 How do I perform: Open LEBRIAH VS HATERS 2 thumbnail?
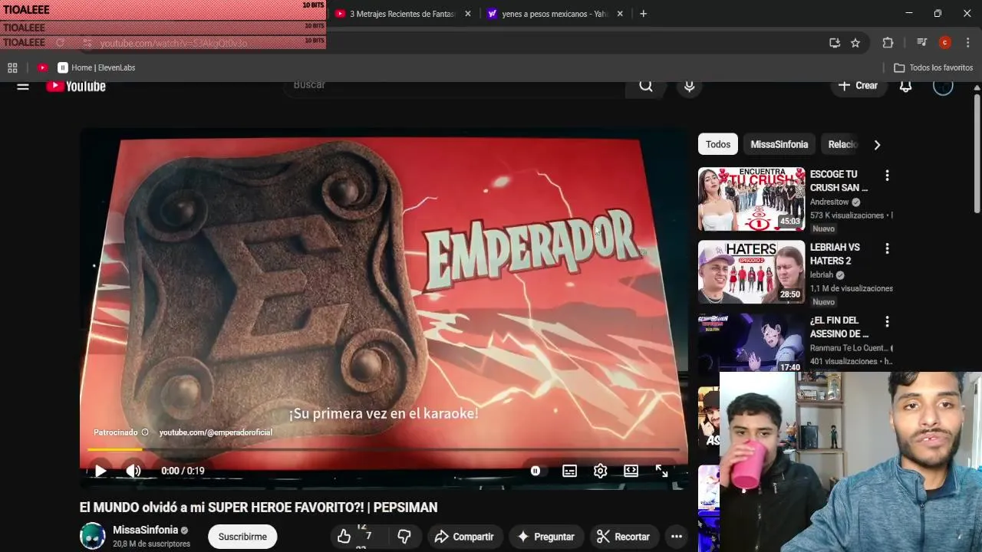point(751,271)
